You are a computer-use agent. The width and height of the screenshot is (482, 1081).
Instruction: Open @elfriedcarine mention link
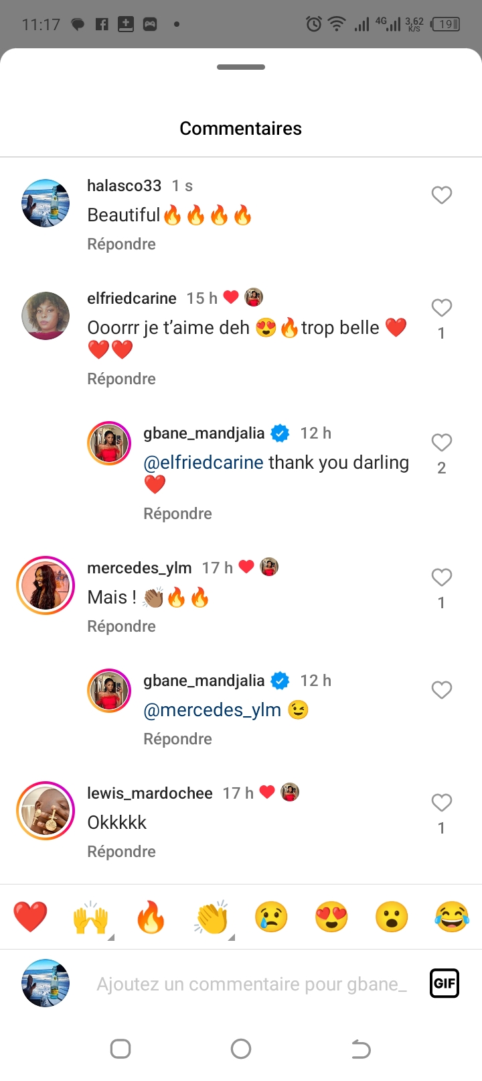click(204, 463)
